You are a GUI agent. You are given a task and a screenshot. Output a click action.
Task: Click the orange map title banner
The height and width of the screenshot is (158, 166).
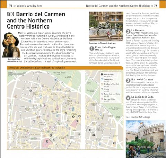pyautogui.click(x=65, y=68)
